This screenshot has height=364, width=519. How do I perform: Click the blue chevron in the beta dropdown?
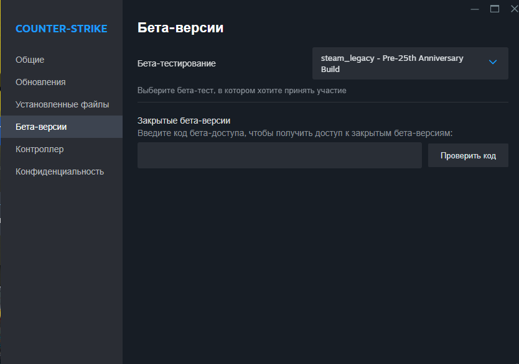[492, 62]
